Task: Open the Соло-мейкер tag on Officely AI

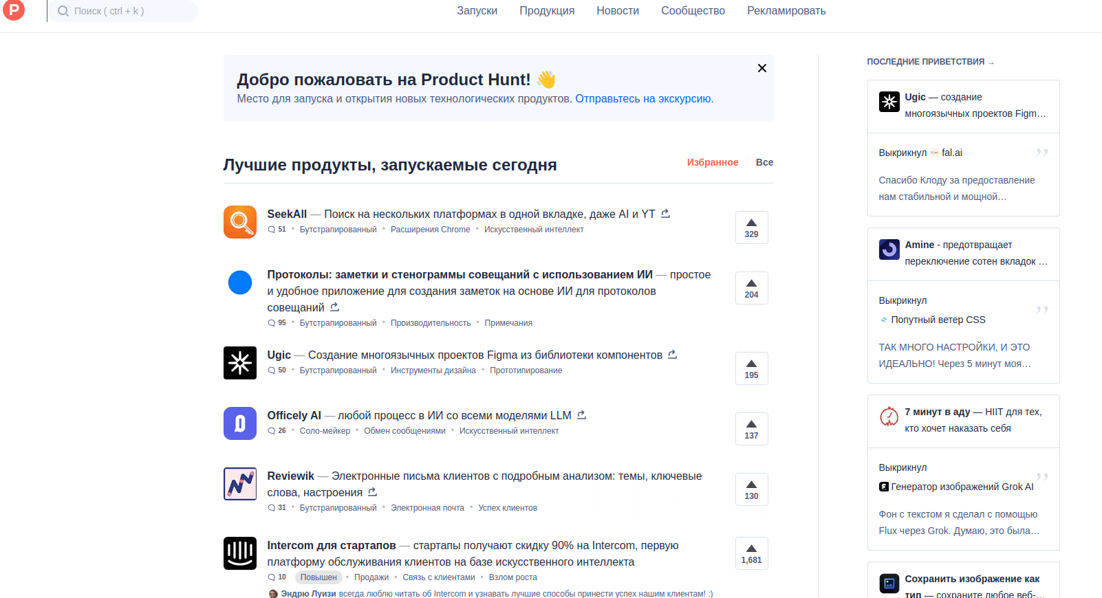Action: coord(325,431)
